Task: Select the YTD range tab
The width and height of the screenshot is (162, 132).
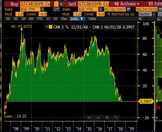Action: click(40, 19)
